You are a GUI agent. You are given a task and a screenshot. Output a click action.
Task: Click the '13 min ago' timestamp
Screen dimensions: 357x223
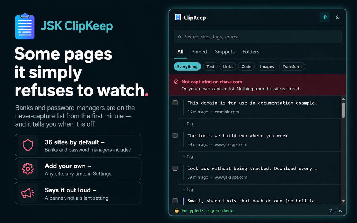coord(198,112)
